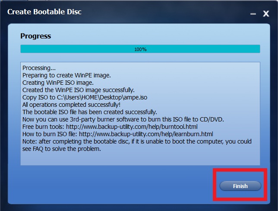Click the Create Bootable Disc title text
This screenshot has width=278, height=211.
click(x=44, y=12)
